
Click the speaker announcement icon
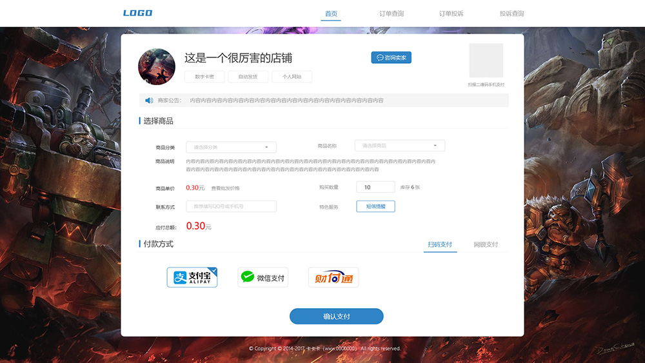coord(149,101)
